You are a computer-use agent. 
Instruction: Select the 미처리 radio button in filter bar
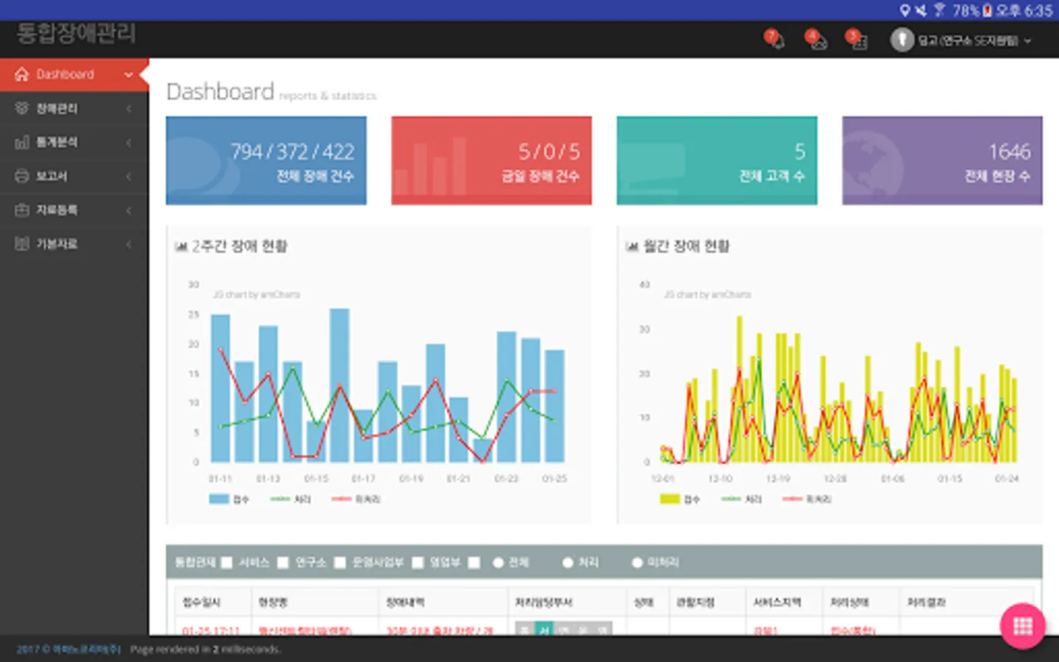637,563
